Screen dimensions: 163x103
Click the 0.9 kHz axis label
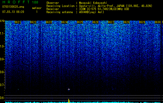2,59
